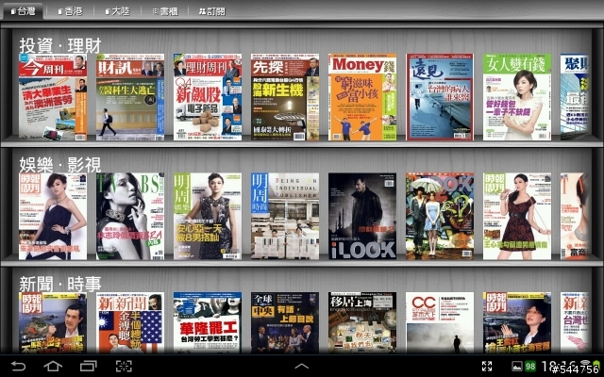Tap the Android back arrow icon

coord(18,366)
